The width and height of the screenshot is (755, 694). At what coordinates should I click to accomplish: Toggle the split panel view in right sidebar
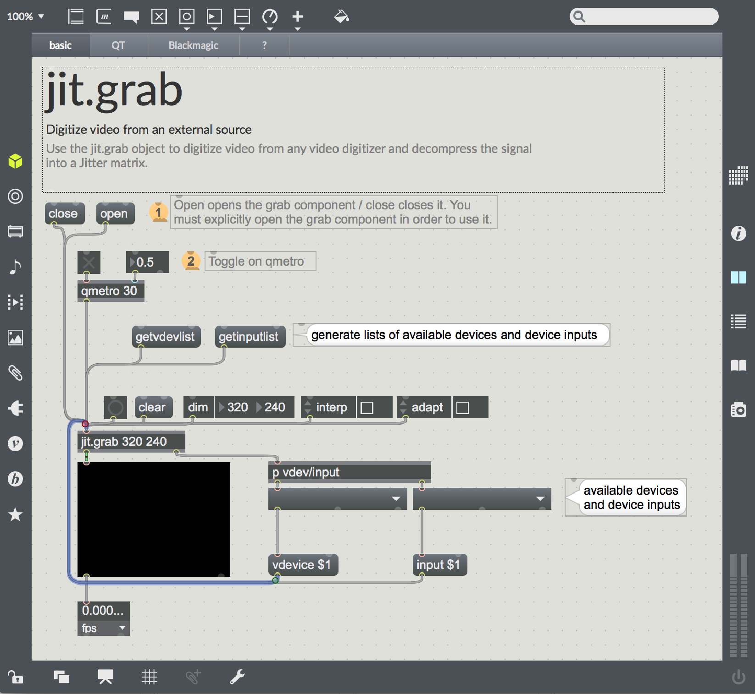(x=738, y=277)
